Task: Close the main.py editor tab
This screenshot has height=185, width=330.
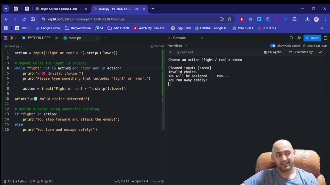Action: (x=97, y=38)
